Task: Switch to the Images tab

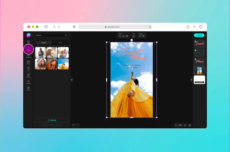Action: pos(43,43)
